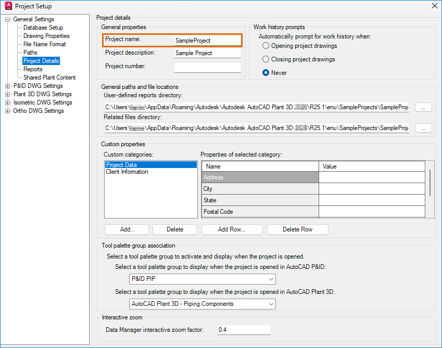Viewport: 442px width, 348px height.
Task: Open Database Setup in the tree
Action: 43,28
